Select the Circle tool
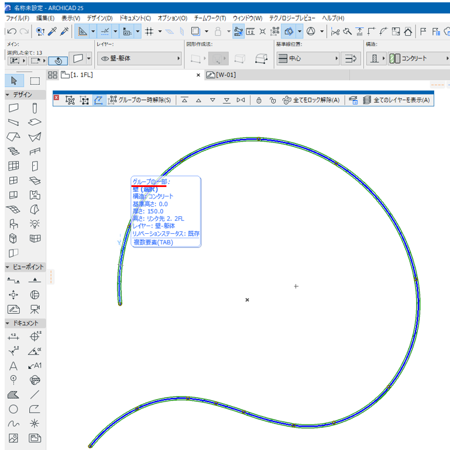Viewport: 450px width, 450px height. pos(13,409)
